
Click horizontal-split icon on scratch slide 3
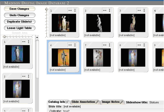point(24,110)
